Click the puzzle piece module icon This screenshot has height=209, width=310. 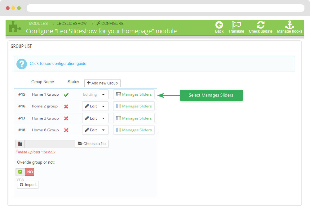(15, 26)
